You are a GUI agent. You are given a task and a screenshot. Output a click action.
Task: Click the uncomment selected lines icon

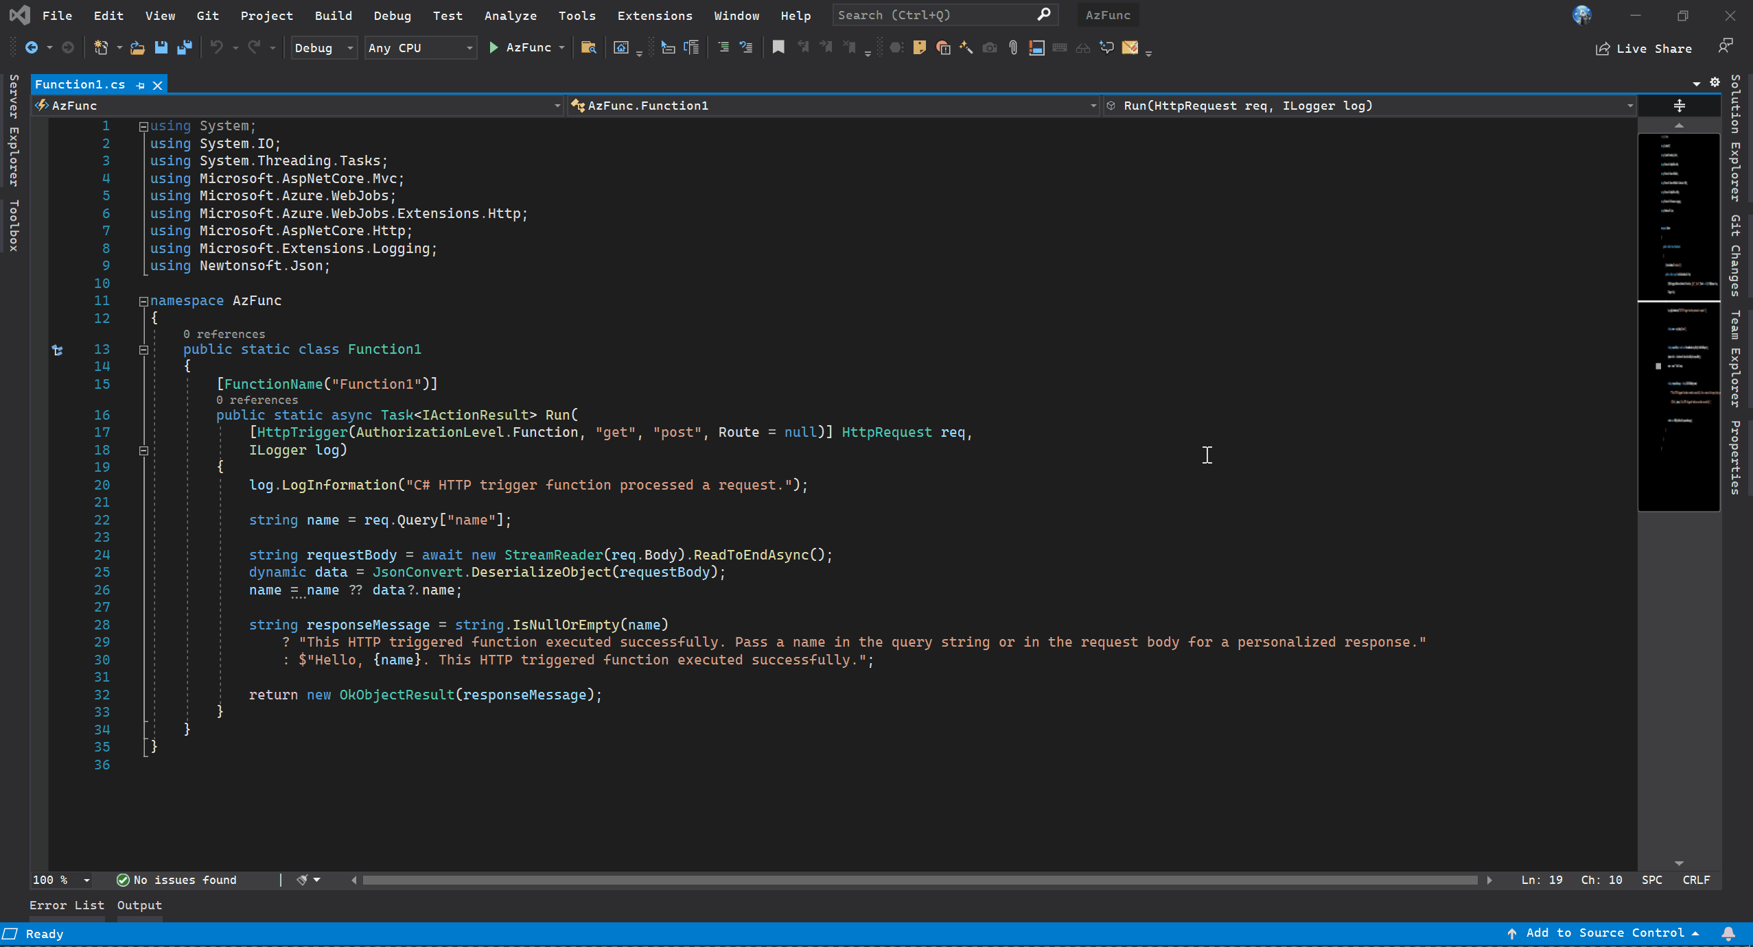(746, 47)
